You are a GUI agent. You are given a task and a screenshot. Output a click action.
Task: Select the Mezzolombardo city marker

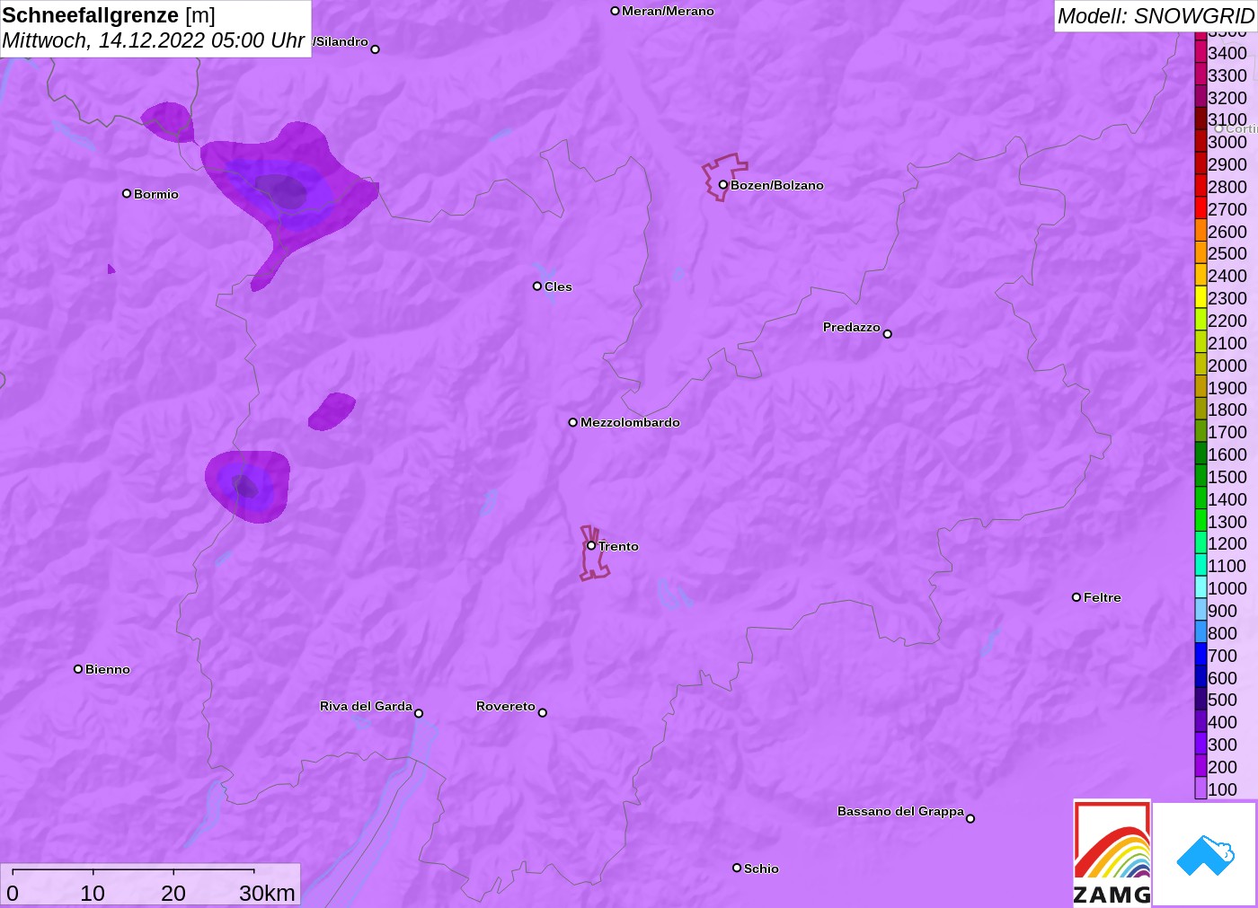(573, 422)
